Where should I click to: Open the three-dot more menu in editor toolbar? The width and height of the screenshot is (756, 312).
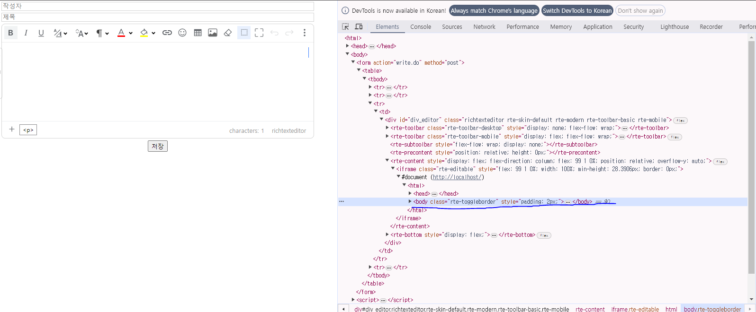[305, 33]
